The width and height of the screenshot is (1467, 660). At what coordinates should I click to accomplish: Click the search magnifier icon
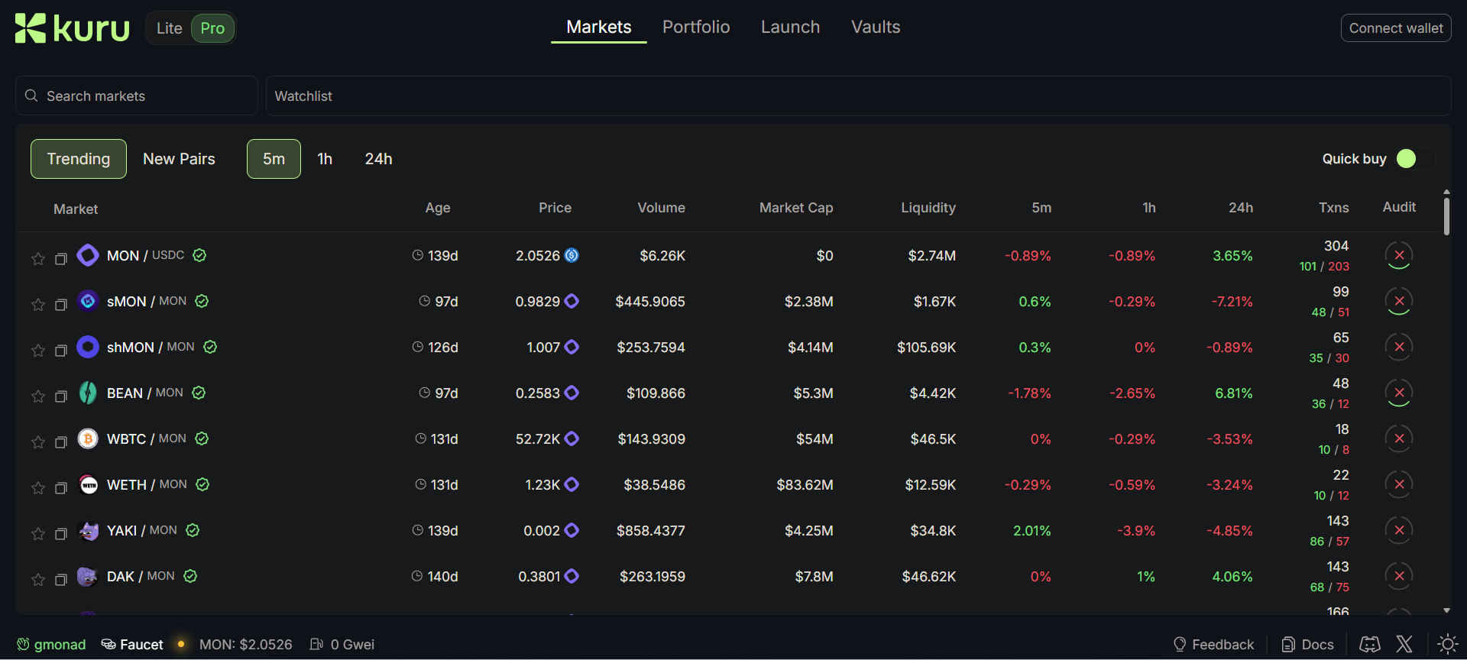[31, 95]
